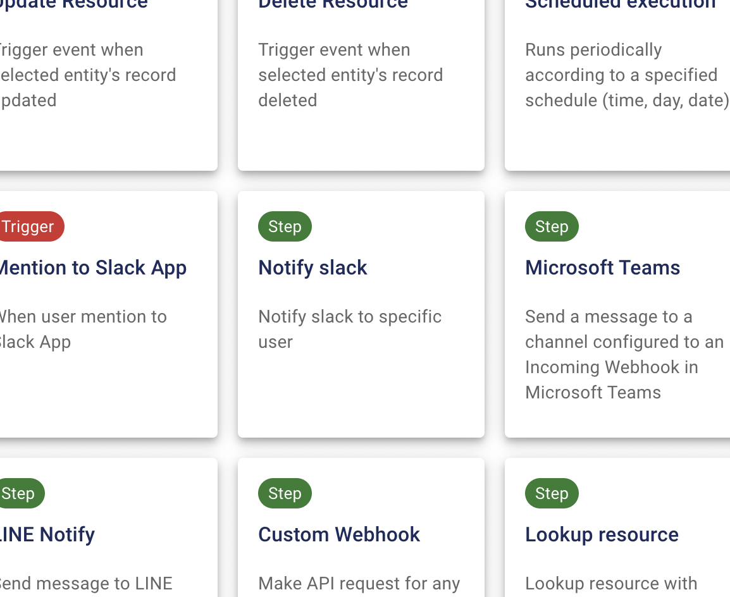Choose the Lookup resource step
This screenshot has width=730, height=597.
point(617,527)
